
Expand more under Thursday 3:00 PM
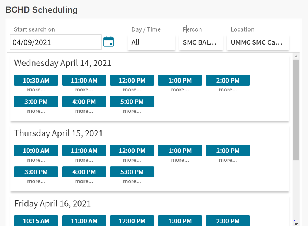tap(36, 181)
